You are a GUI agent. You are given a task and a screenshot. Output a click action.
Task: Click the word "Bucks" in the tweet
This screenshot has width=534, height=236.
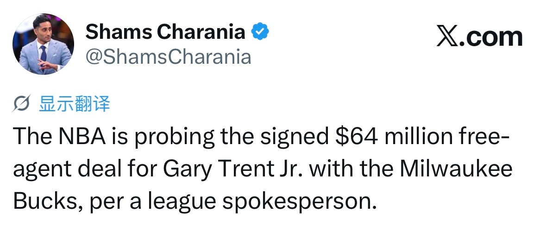click(x=47, y=201)
